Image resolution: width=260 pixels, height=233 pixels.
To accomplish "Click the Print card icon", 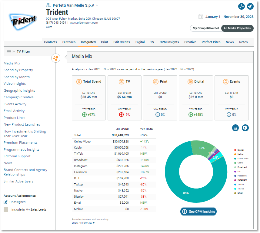I will [x=156, y=82].
